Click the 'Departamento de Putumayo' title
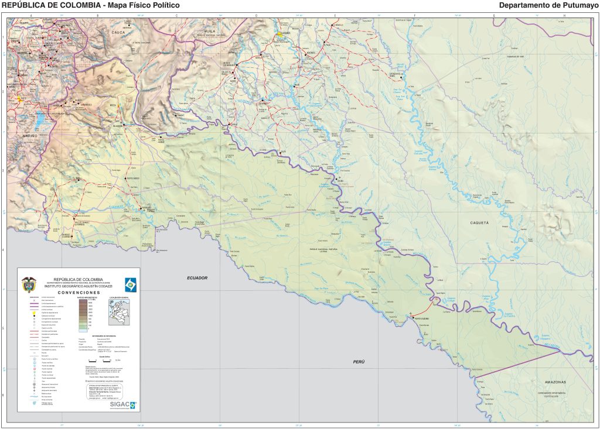 544,5
